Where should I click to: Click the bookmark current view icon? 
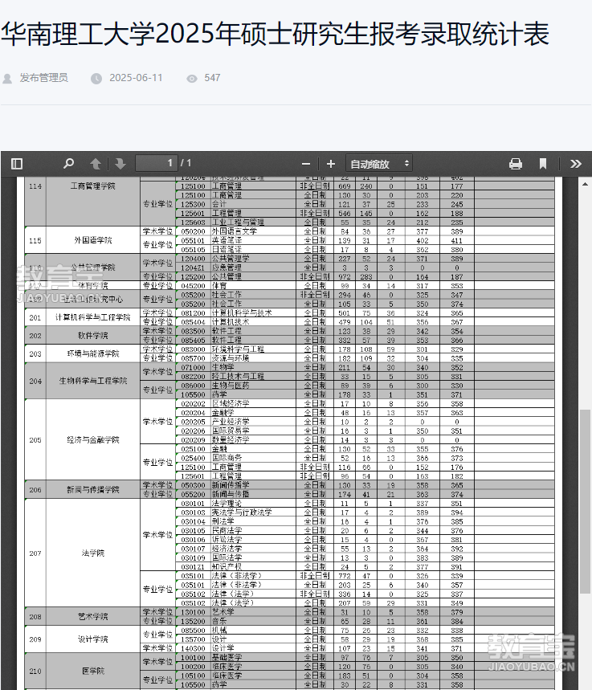(543, 164)
